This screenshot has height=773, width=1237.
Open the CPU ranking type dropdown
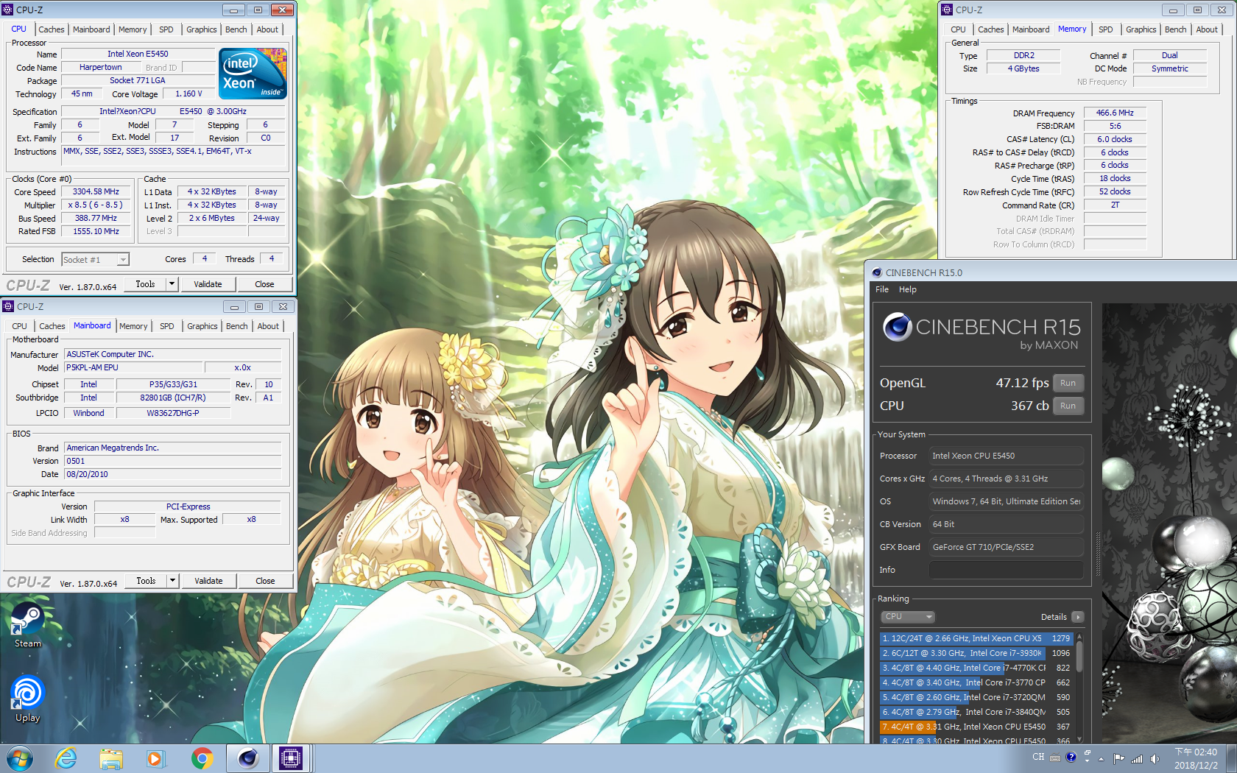(x=908, y=617)
